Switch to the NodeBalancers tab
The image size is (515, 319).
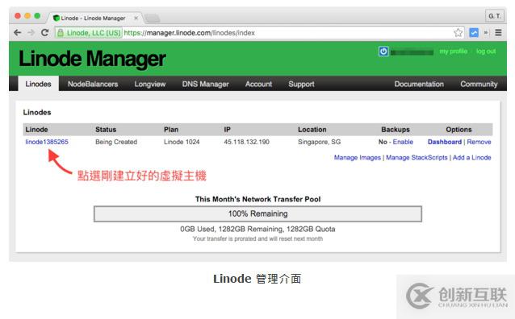(93, 84)
